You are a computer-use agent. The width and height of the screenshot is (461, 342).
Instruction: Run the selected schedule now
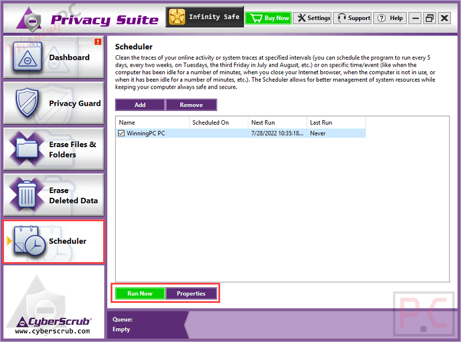pyautogui.click(x=140, y=293)
